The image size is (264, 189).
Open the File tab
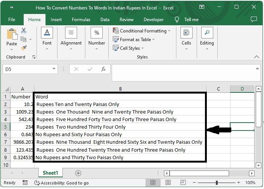[12, 20]
